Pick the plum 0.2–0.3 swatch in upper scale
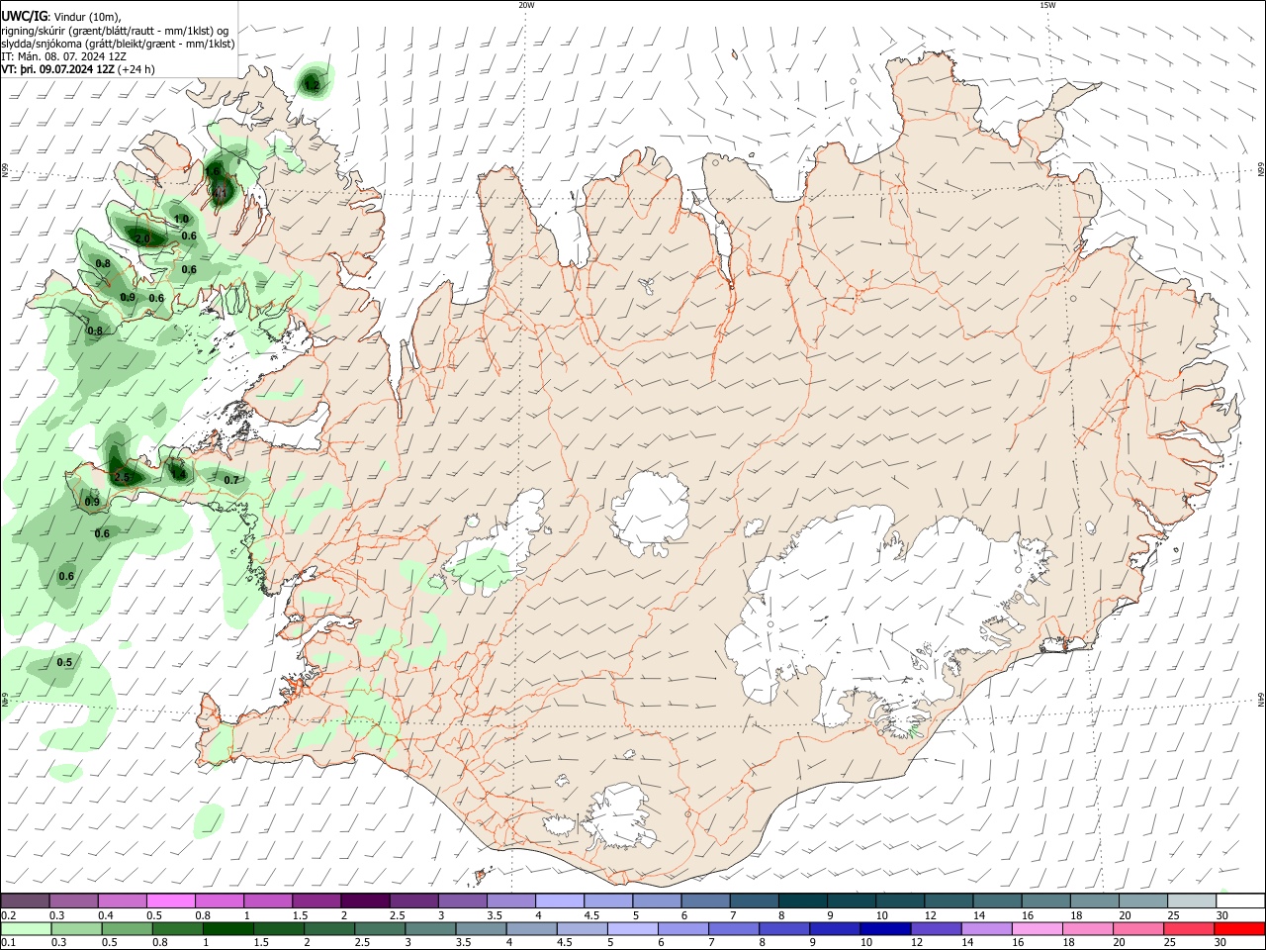The width and height of the screenshot is (1266, 950). (25, 901)
